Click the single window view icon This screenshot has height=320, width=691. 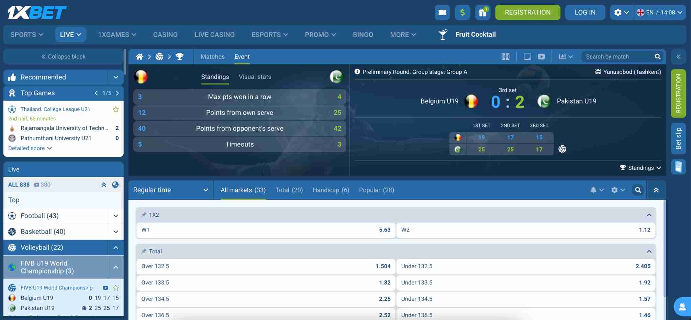point(527,57)
